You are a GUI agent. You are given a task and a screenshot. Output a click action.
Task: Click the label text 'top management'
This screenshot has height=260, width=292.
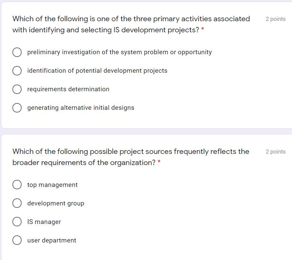click(53, 185)
